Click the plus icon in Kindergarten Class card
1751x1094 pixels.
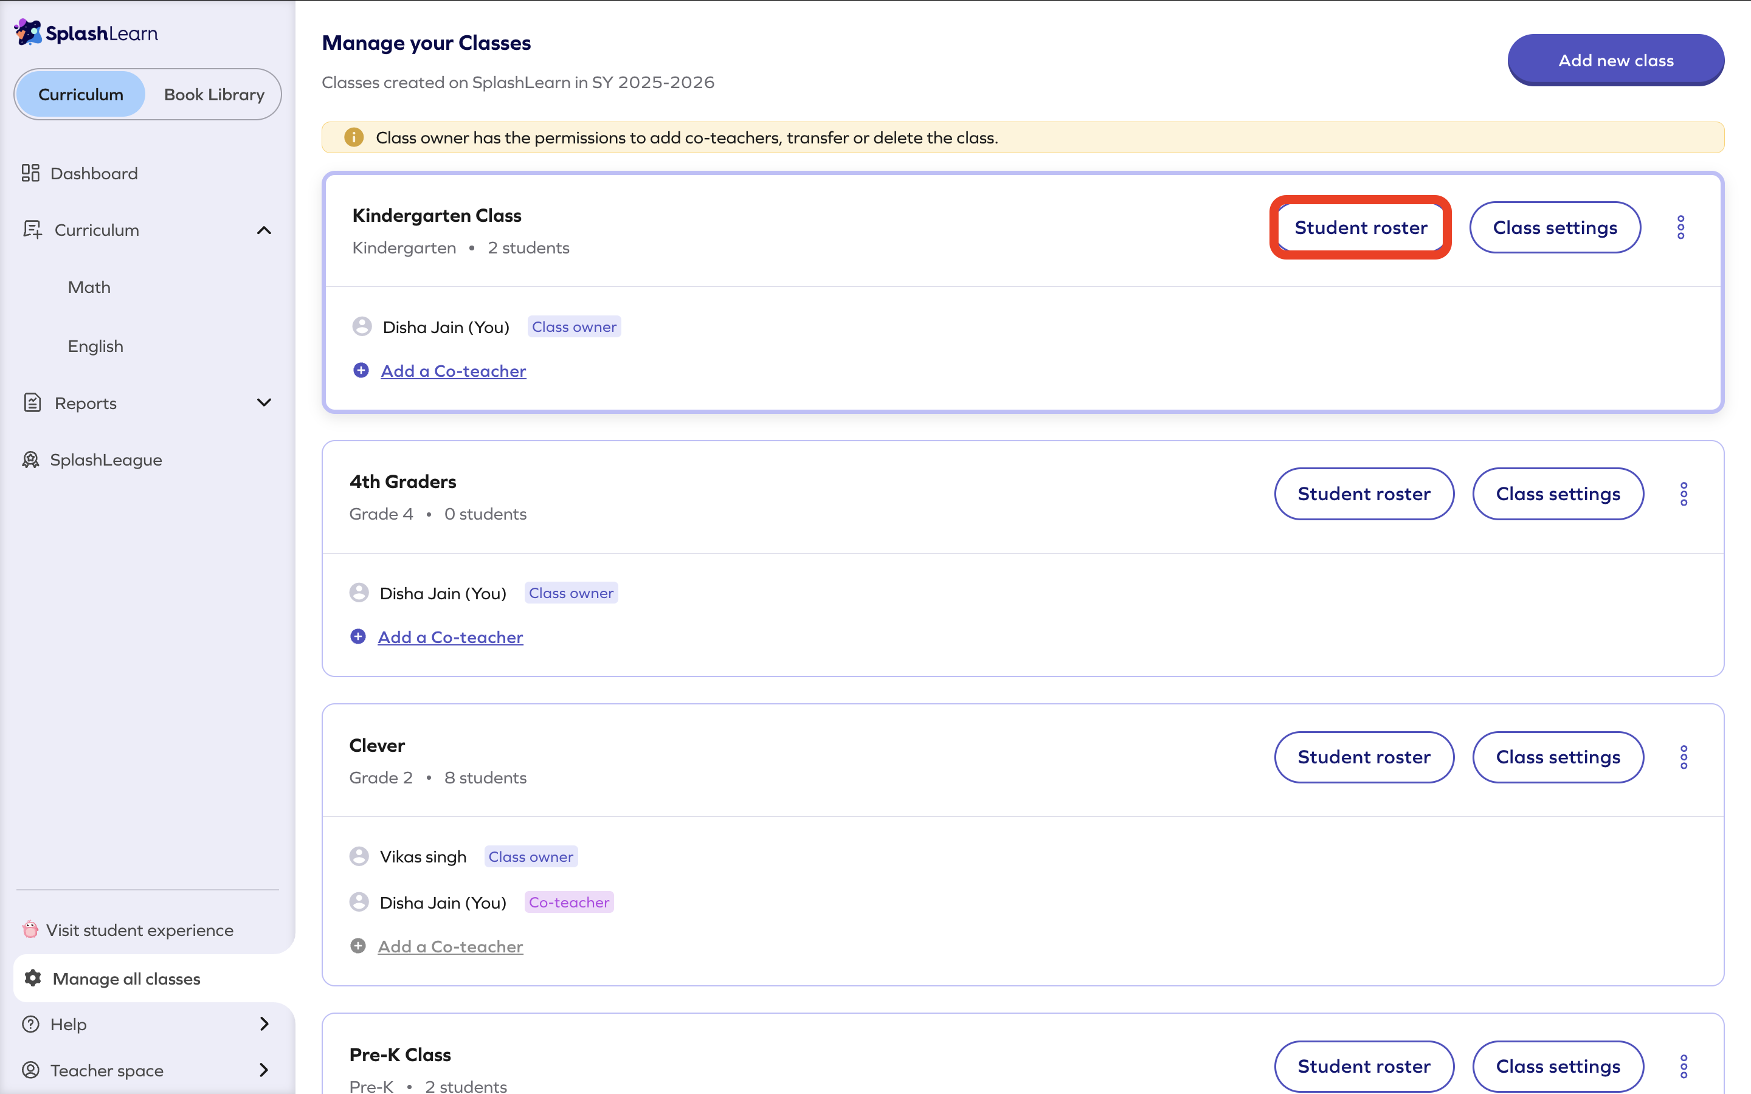pos(361,371)
